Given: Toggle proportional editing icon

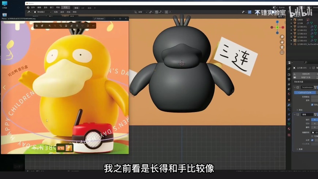Looking at the screenshot, I should click(x=167, y=12).
